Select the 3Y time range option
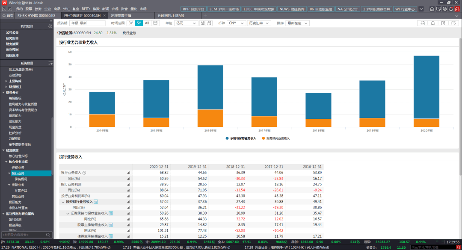Screen dimensions: 462x250 coord(131,23)
